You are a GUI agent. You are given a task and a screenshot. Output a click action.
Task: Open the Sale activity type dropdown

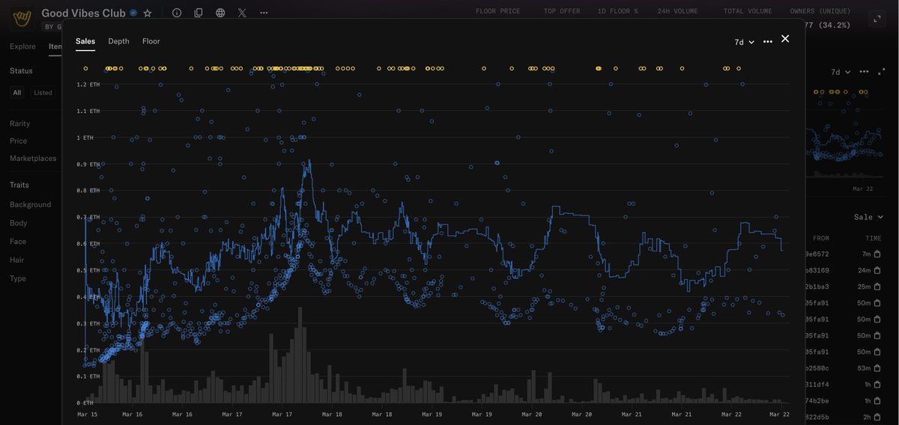click(x=868, y=217)
